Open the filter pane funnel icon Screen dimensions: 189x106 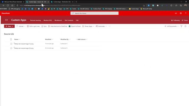(181, 26)
